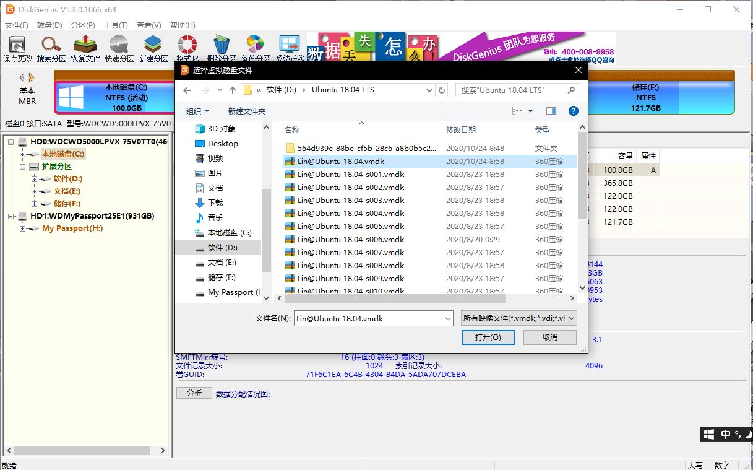
Task: Launch the Recover Files (恢复文件) tool
Action: point(85,49)
